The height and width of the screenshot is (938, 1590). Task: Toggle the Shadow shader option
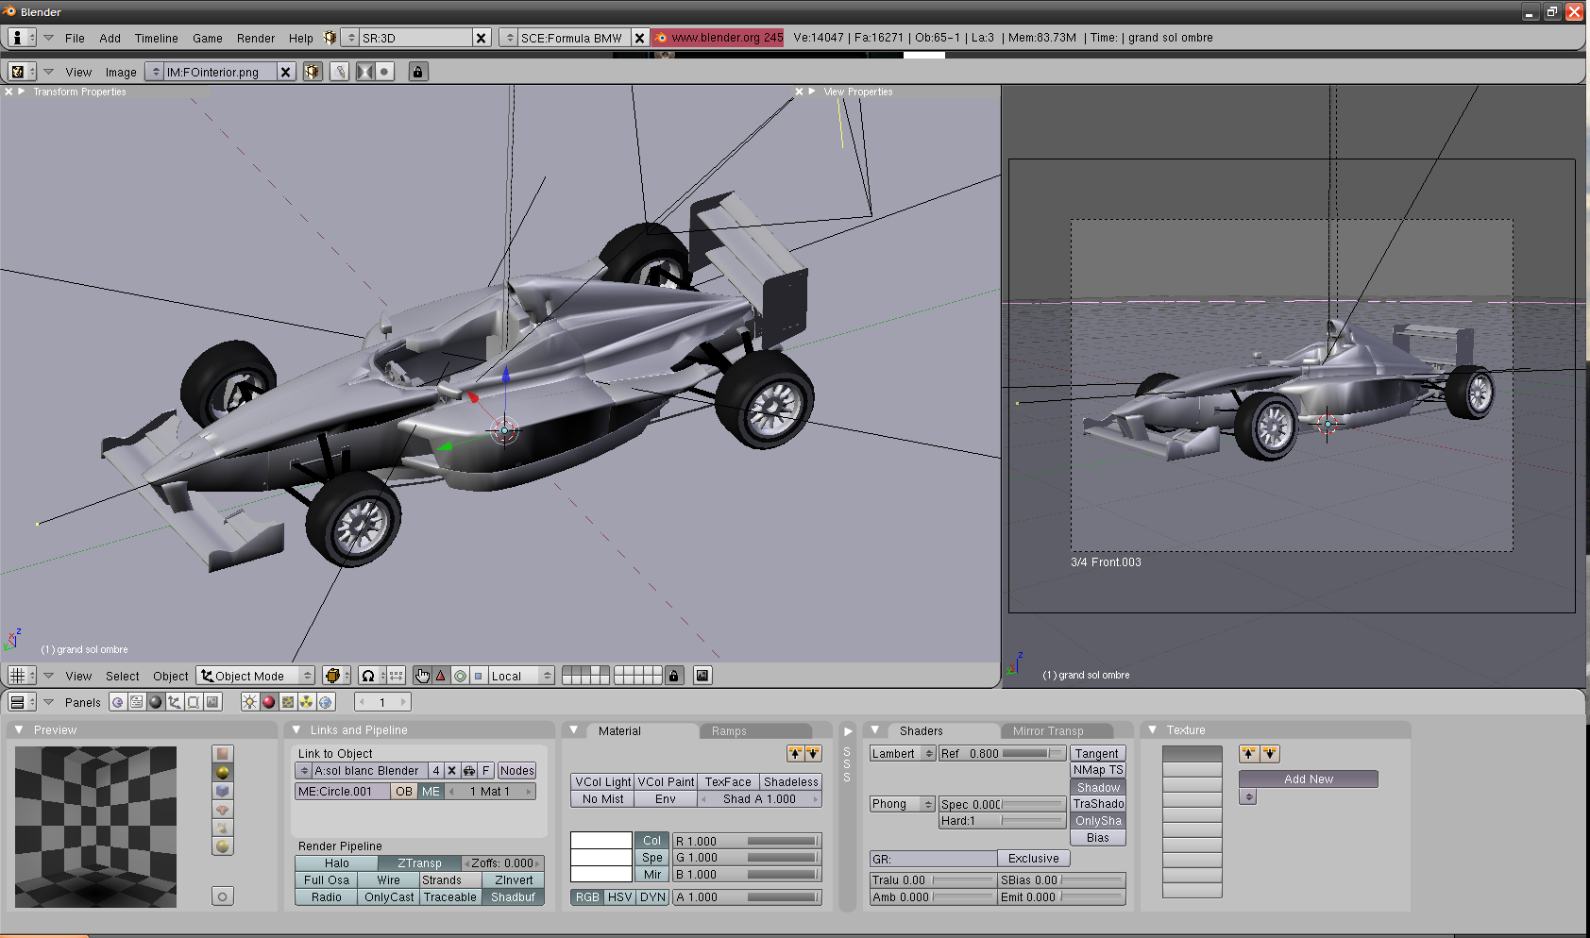(1098, 788)
